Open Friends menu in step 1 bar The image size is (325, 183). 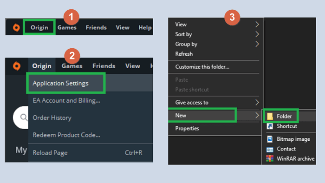tap(96, 27)
